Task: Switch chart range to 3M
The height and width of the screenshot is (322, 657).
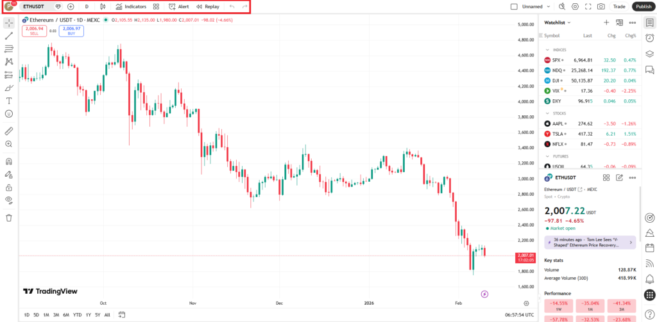Action: point(56,314)
